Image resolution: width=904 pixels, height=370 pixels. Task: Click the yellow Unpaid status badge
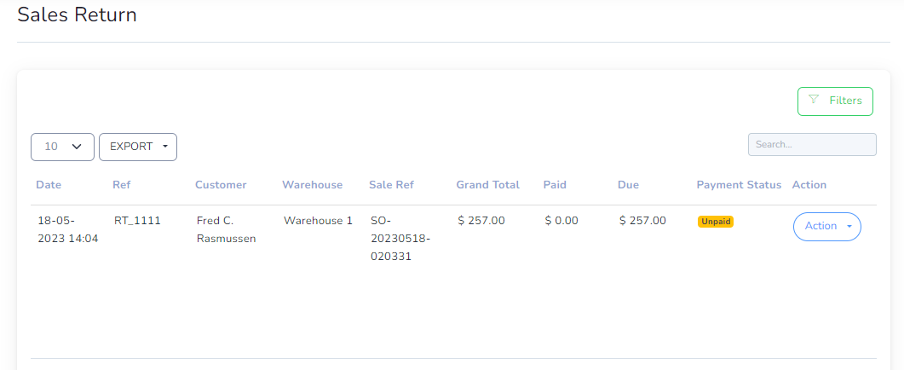click(x=716, y=222)
